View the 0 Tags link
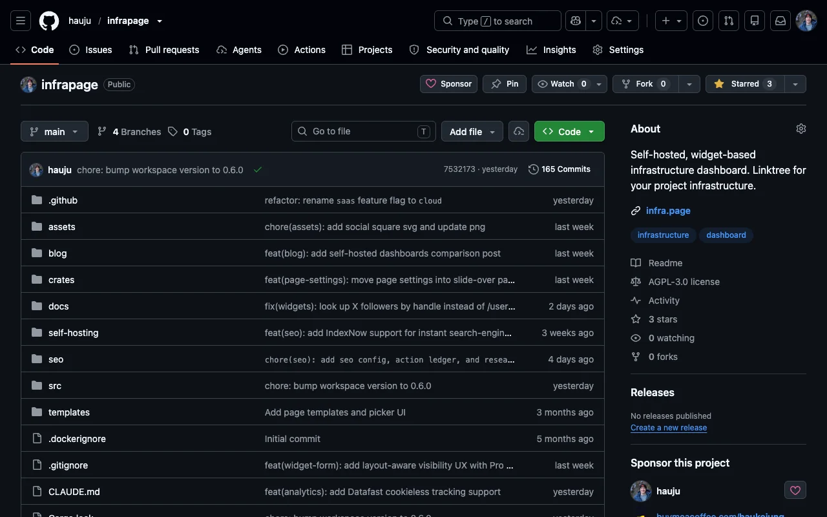 tap(190, 132)
